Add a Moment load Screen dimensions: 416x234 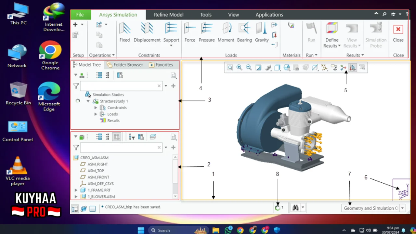click(x=226, y=32)
